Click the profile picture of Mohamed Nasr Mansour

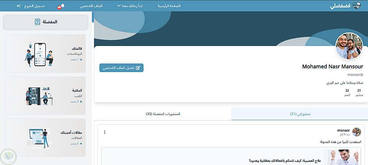coord(349,46)
